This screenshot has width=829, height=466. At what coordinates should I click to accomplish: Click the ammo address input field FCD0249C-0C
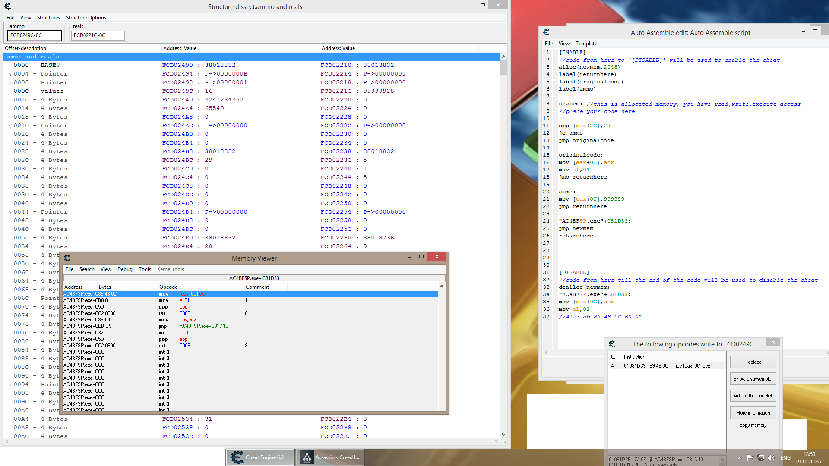[x=34, y=35]
